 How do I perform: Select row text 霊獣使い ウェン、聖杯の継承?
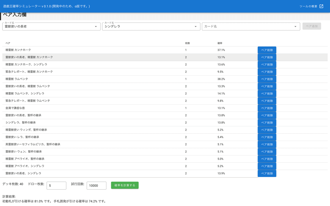click(x=24, y=152)
